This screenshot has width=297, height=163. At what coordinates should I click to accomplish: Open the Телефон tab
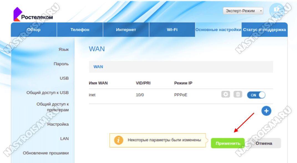(80, 30)
